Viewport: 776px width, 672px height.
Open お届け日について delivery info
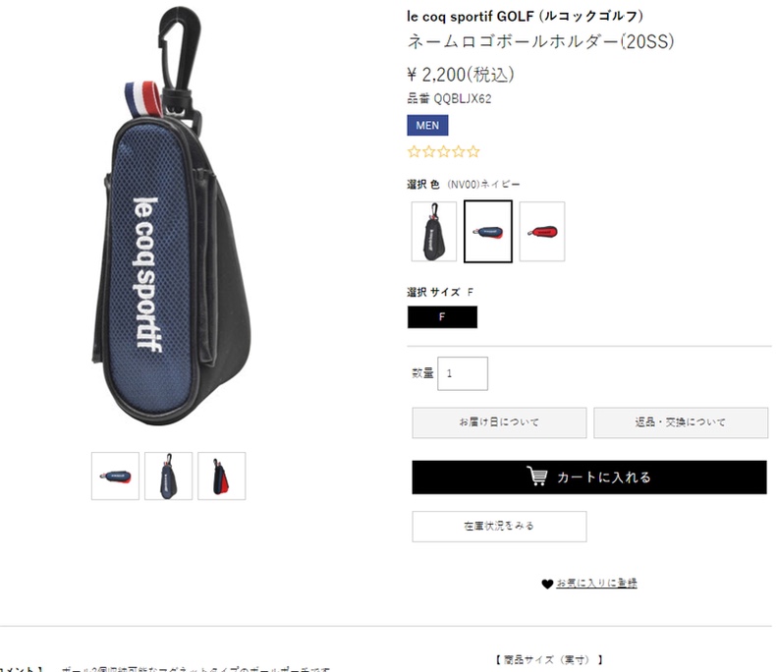tap(499, 422)
